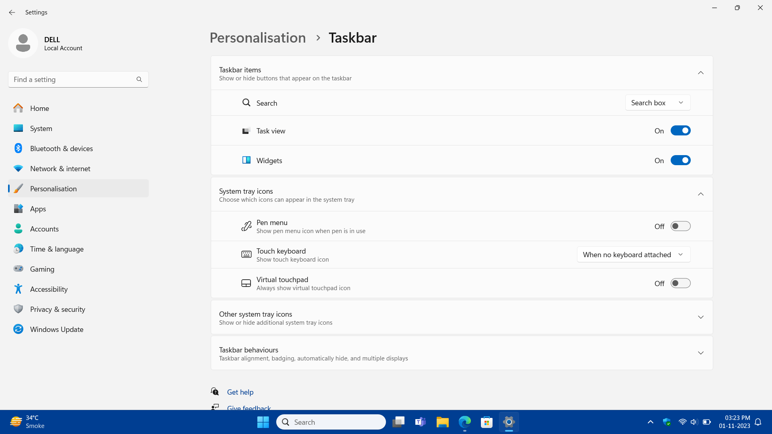The height and width of the screenshot is (434, 772).
Task: Click the Accessibility icon in sidebar
Action: pos(19,289)
